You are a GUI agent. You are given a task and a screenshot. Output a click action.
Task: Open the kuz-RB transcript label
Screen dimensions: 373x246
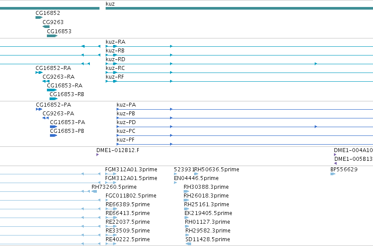click(x=115, y=51)
